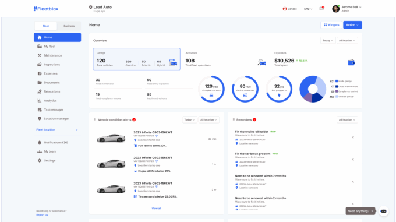Click the Task manager icon
Image resolution: width=396 pixels, height=222 pixels.
[40, 110]
